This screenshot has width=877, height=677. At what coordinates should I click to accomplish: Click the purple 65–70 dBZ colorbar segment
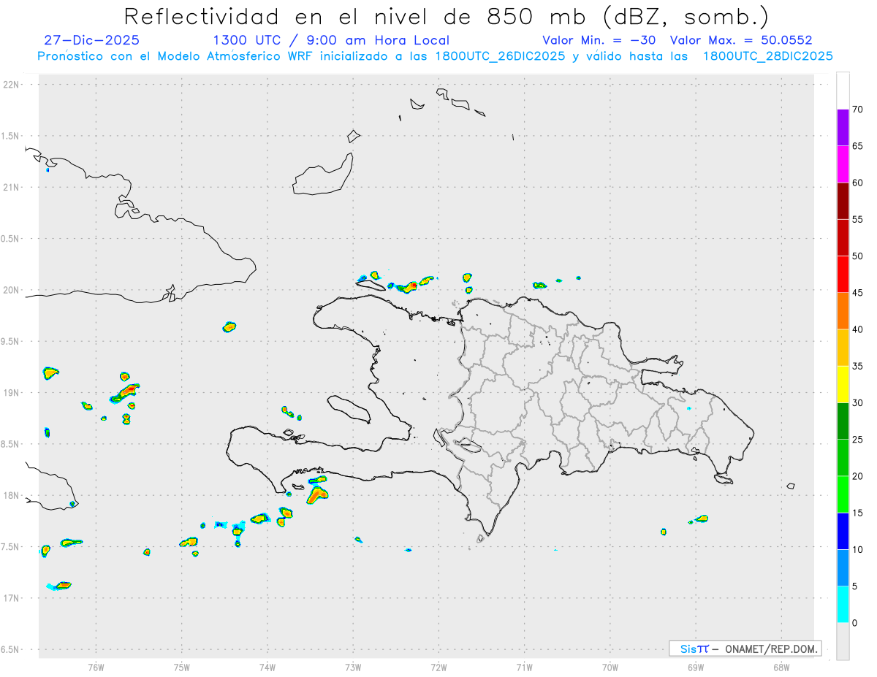tap(843, 128)
